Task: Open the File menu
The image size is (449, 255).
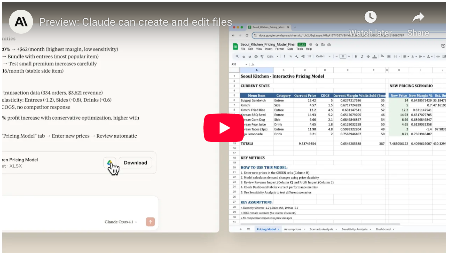Action: point(243,49)
